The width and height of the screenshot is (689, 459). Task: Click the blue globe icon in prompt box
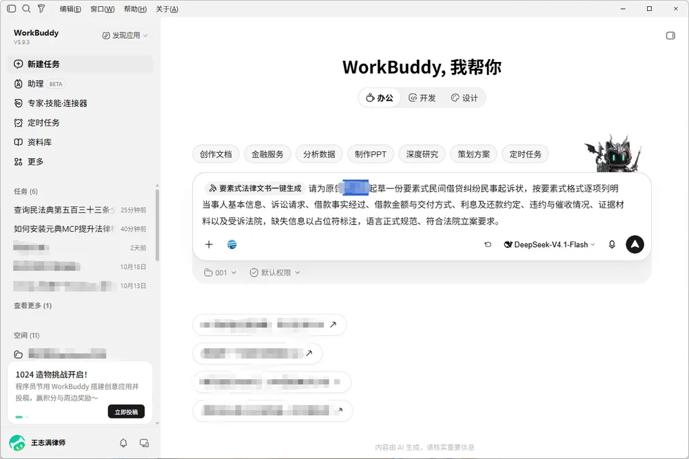coord(232,244)
